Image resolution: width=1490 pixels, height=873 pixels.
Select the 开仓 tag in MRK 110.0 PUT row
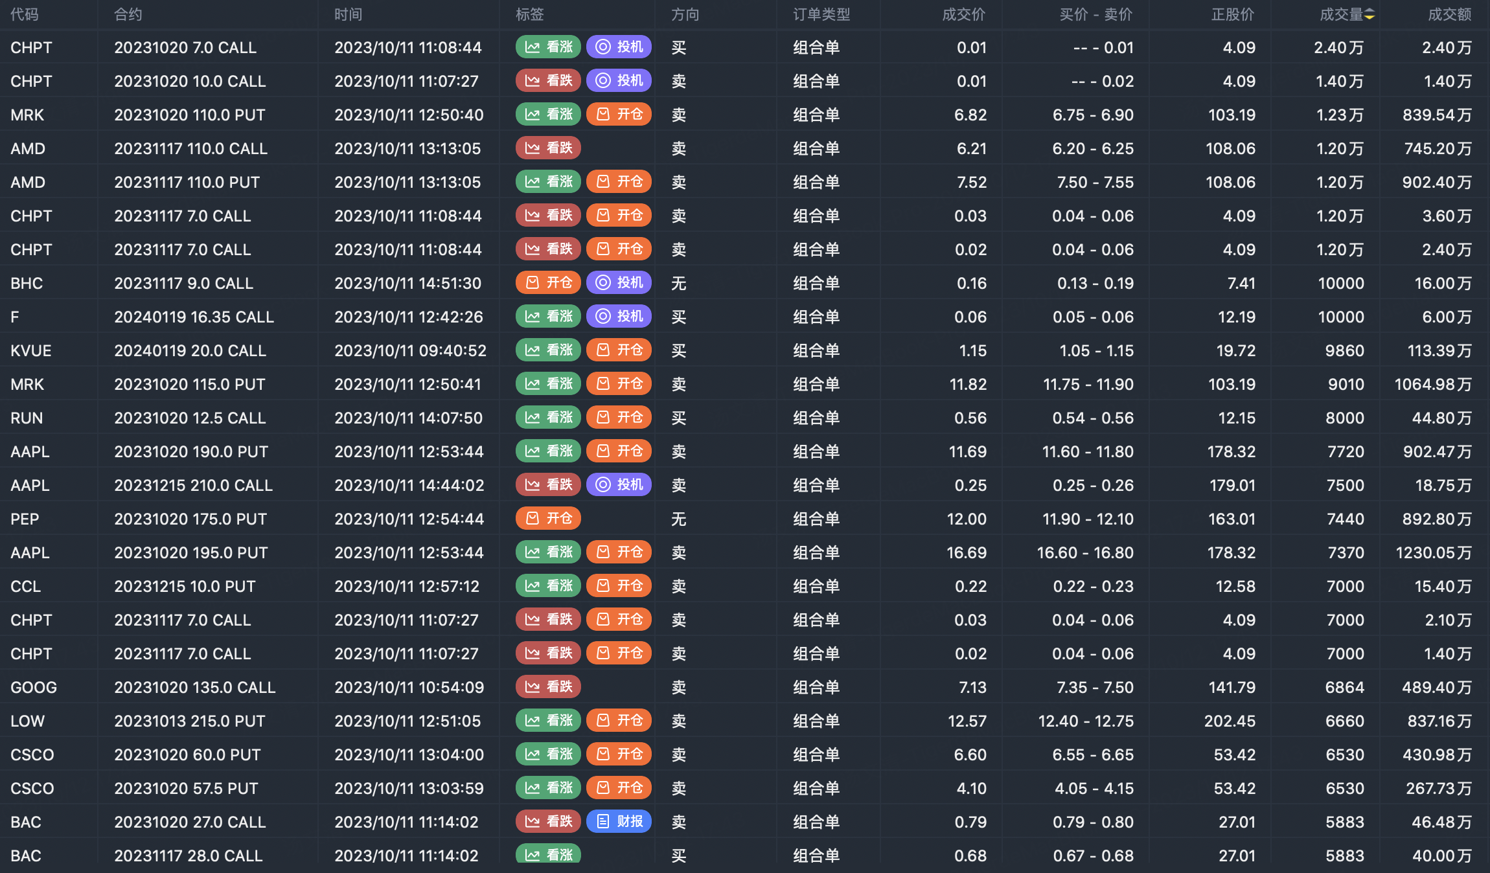619,115
